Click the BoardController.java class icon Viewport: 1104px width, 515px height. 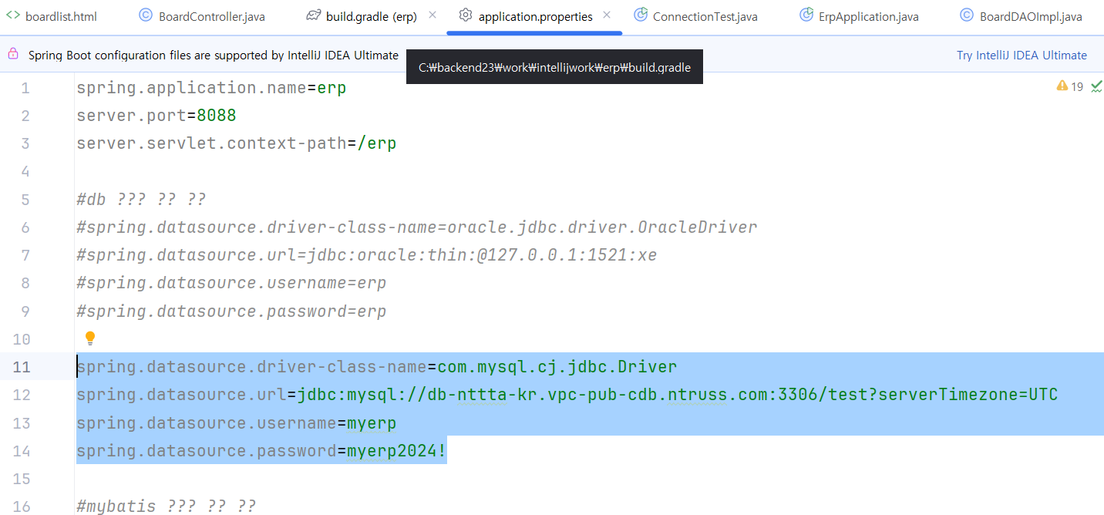click(x=145, y=15)
